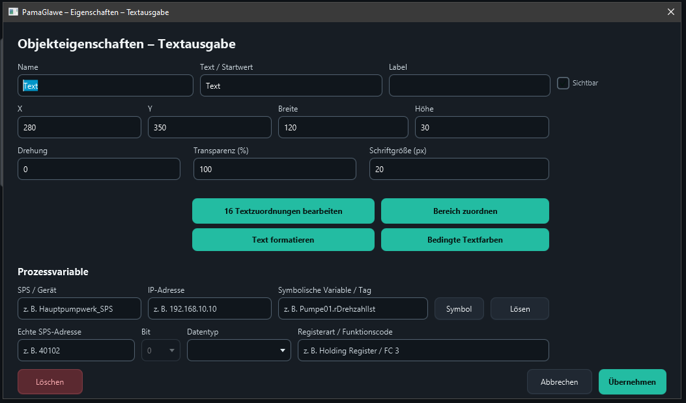Image resolution: width=686 pixels, height=403 pixels.
Task: Focus the Breite input field
Action: pos(343,127)
